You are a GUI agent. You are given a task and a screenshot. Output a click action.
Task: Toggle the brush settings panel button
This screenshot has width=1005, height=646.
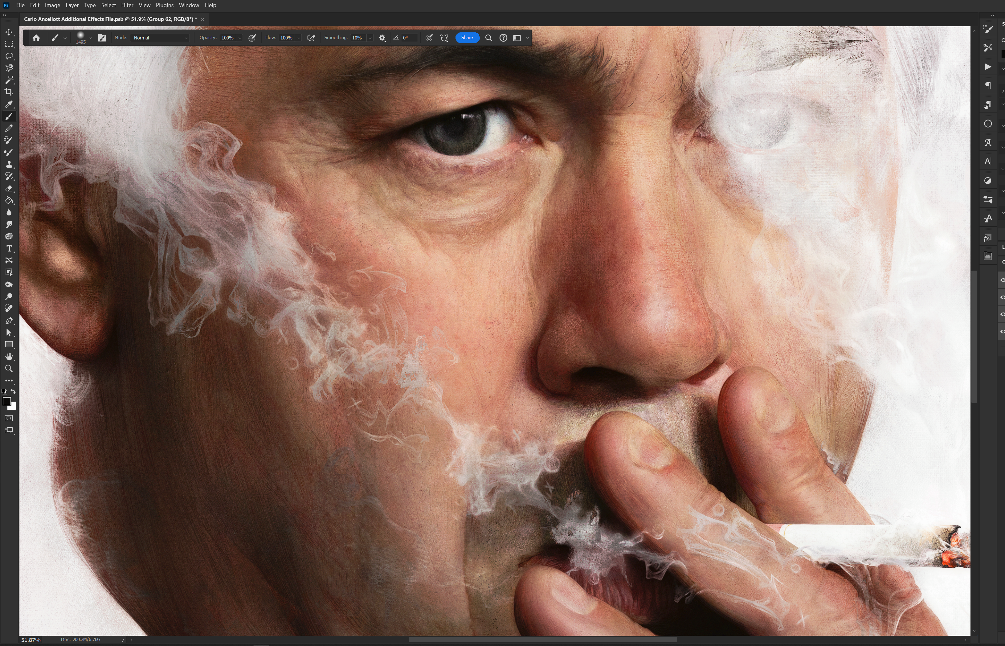coord(102,38)
